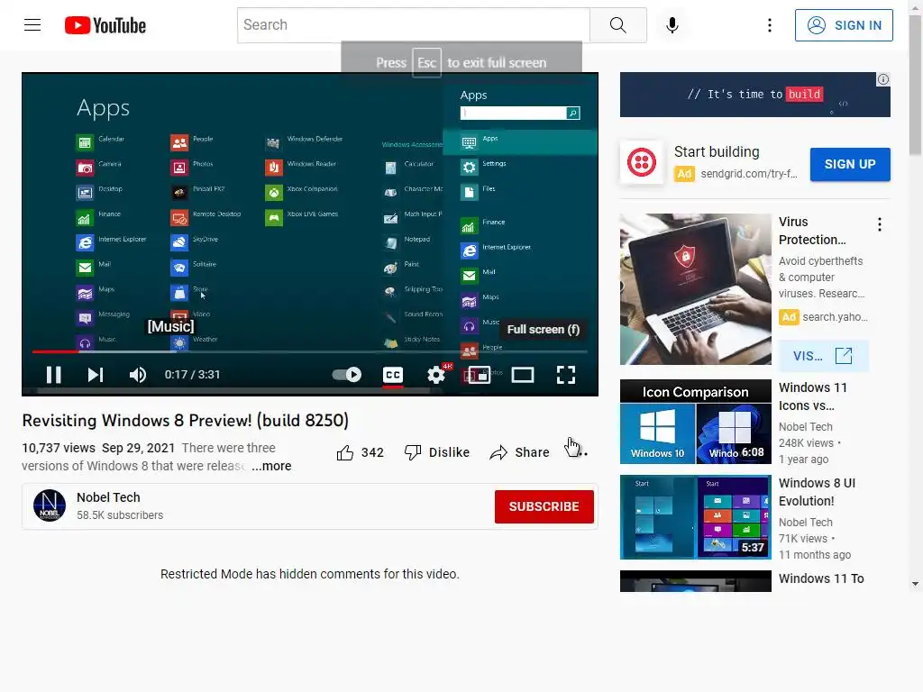
Task: Click the ad info icon on the banner
Action: pos(883,79)
